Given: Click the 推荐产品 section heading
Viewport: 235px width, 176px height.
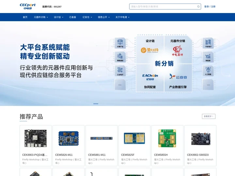Looking at the screenshot, I should (31, 117).
